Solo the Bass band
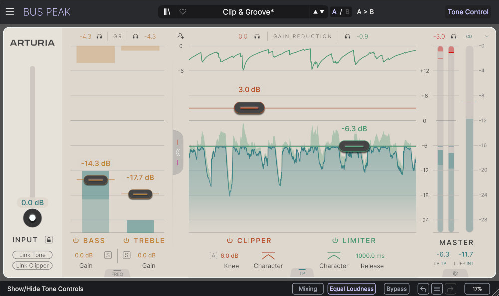 point(108,255)
